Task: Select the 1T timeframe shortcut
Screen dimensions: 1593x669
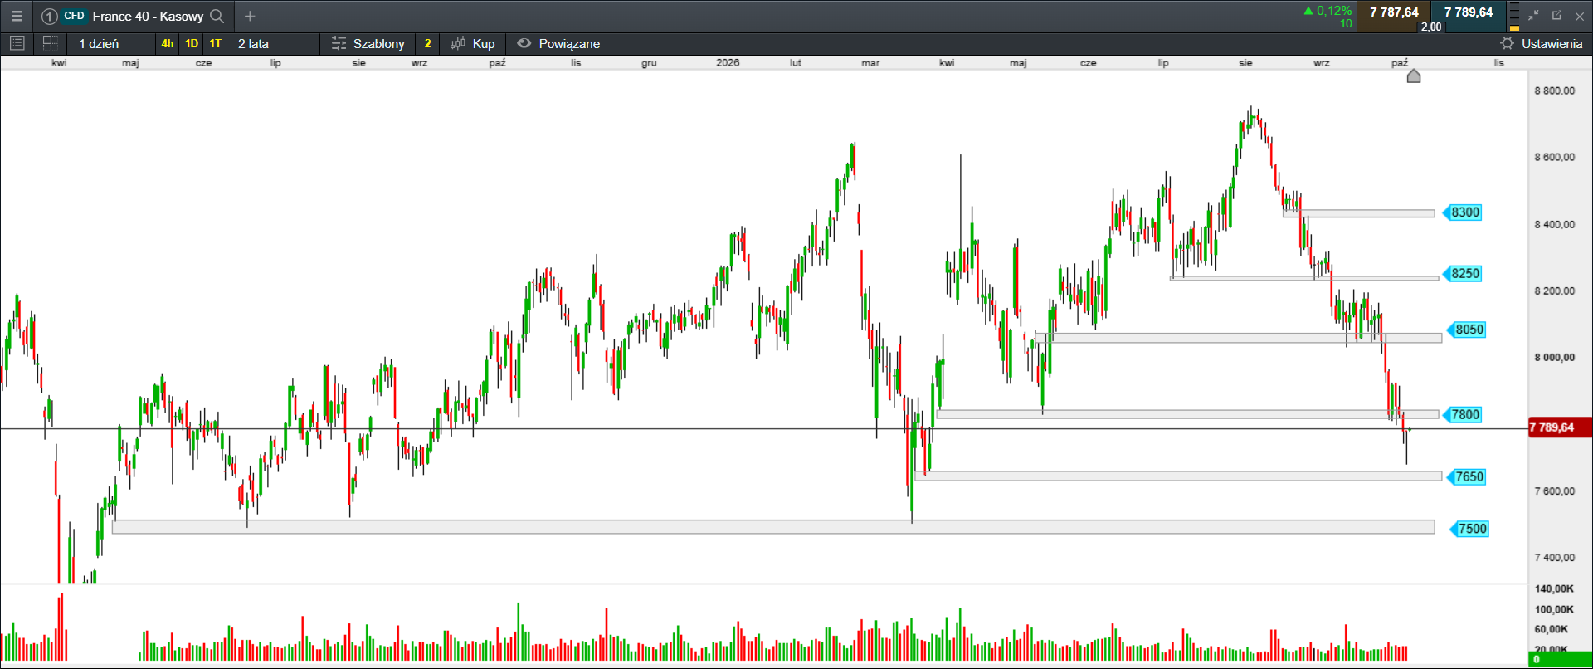Action: pyautogui.click(x=216, y=43)
